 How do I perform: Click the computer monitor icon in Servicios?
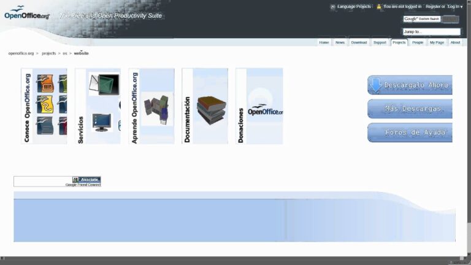pyautogui.click(x=102, y=123)
